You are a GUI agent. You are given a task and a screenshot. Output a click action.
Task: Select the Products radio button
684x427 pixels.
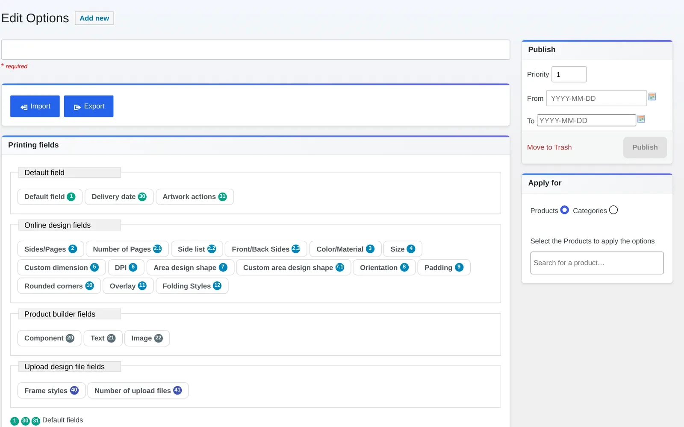click(x=564, y=210)
